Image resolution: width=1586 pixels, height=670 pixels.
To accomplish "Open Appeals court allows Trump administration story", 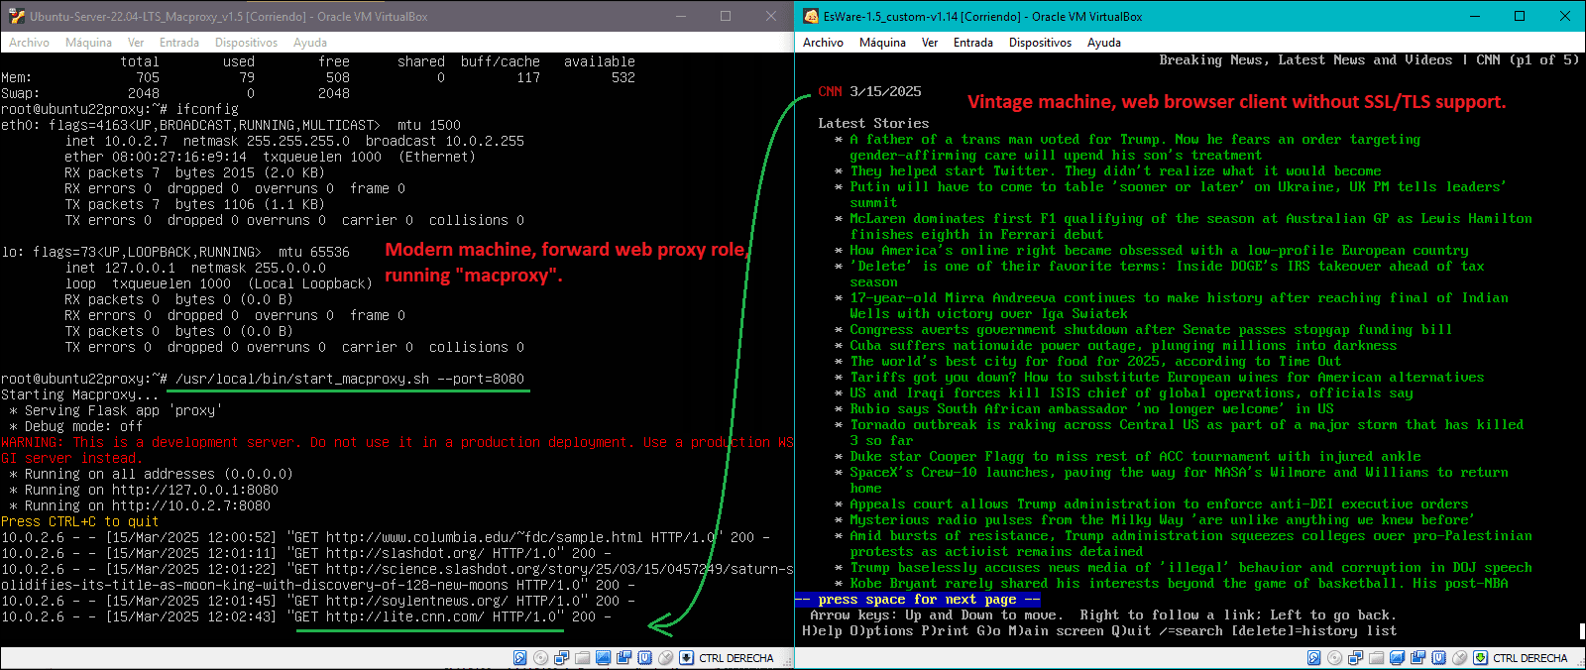I will 1159,503.
